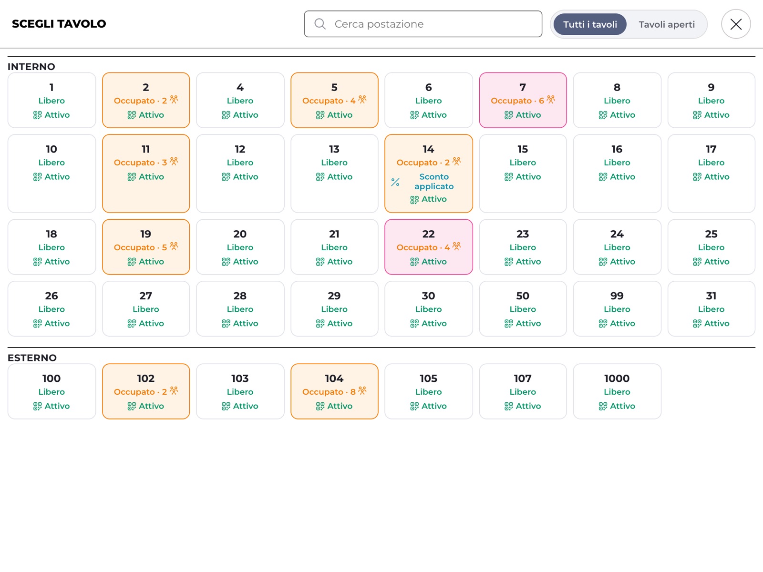Click the guests icon on table 11
Viewport: 763px width, 572px height.
pyautogui.click(x=174, y=161)
